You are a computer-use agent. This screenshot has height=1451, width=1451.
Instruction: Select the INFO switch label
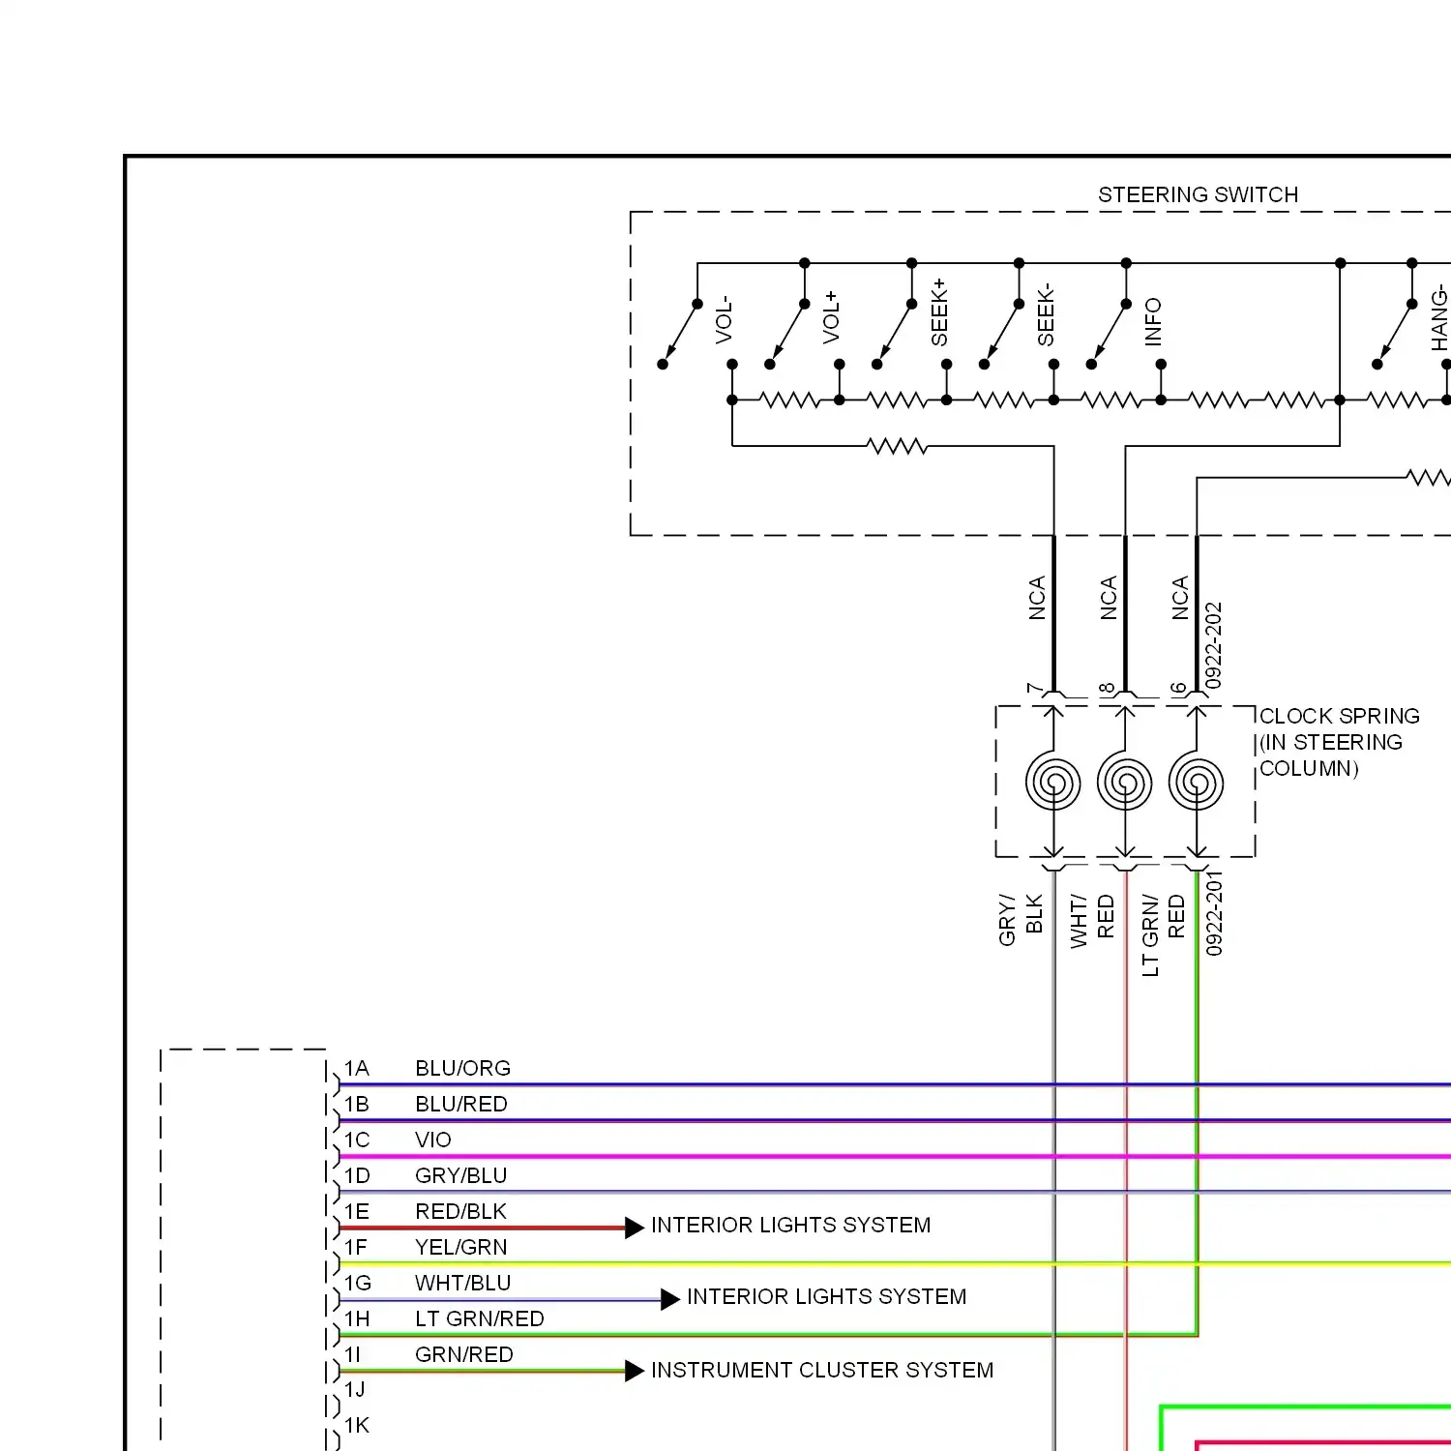pyautogui.click(x=1153, y=322)
